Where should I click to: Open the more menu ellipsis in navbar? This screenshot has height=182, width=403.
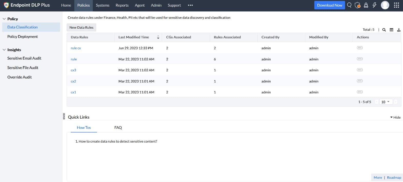[190, 5]
